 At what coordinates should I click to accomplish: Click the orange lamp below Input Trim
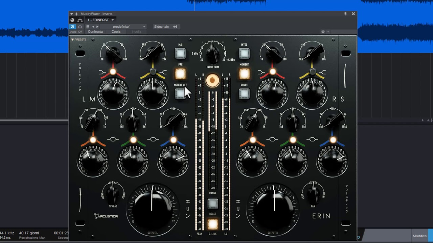pos(212,80)
